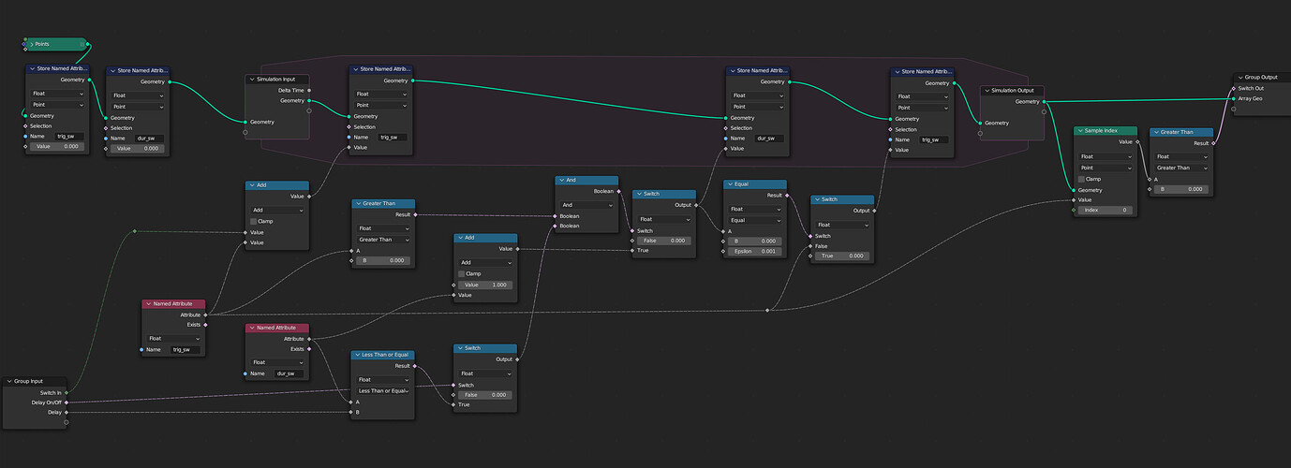
Task: Edit the Epsilon 0.001 field in Equal node
Action: pos(757,252)
